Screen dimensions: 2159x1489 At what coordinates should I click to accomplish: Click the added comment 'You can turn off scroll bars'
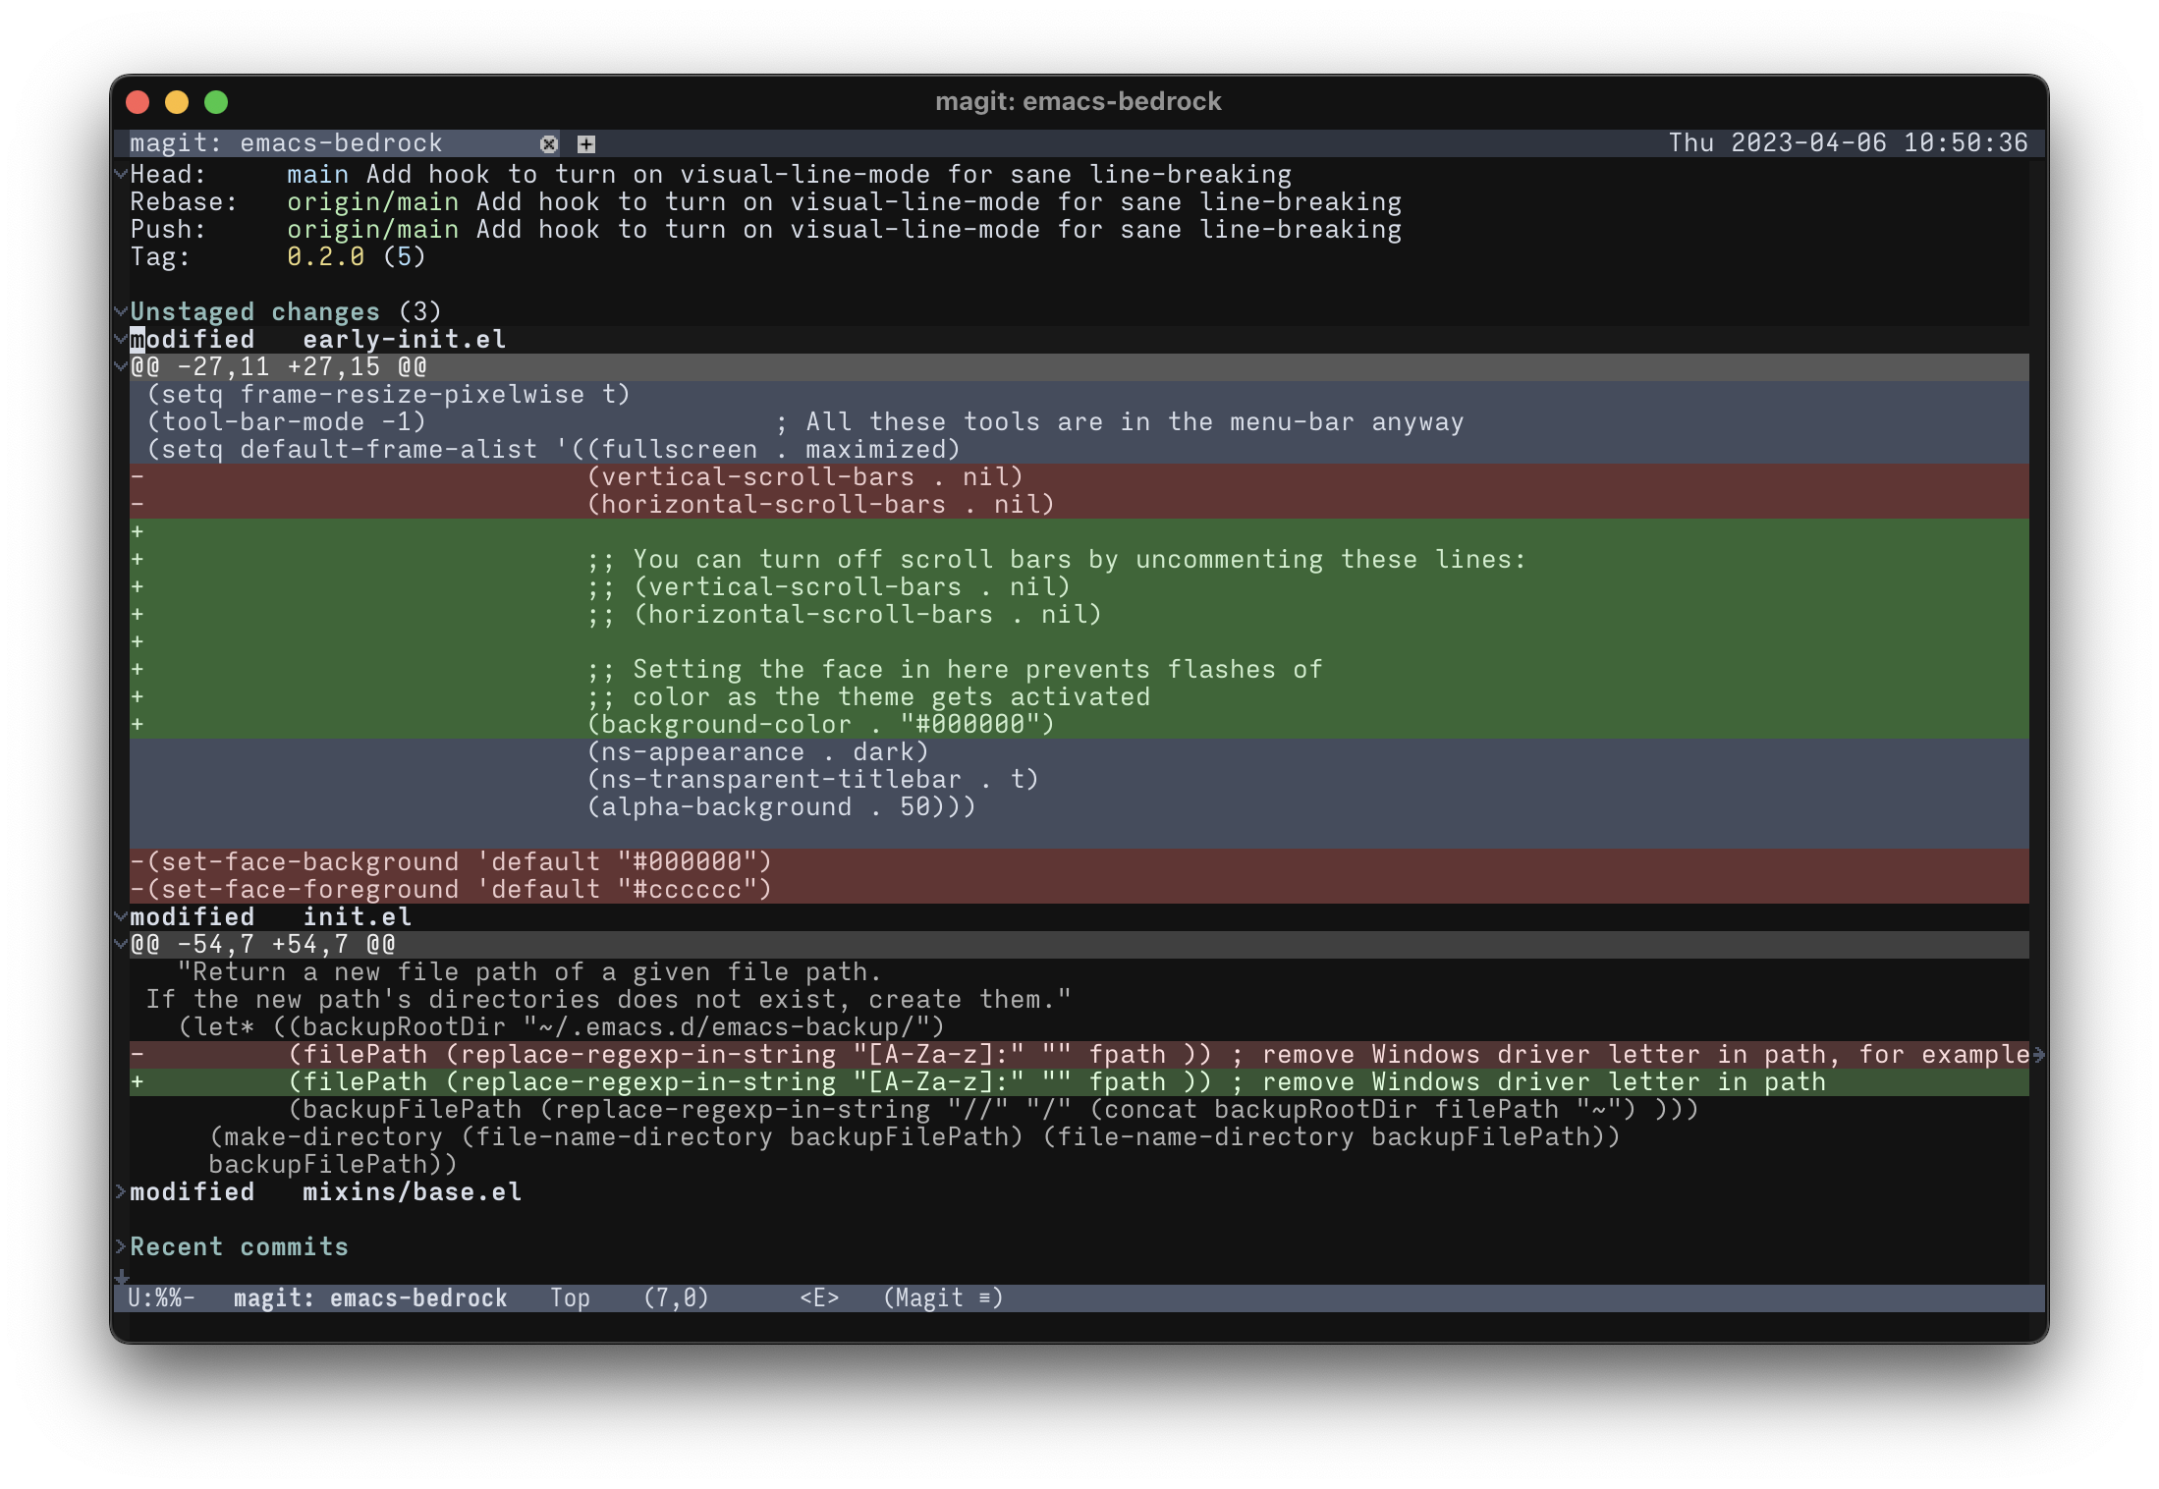(1079, 559)
